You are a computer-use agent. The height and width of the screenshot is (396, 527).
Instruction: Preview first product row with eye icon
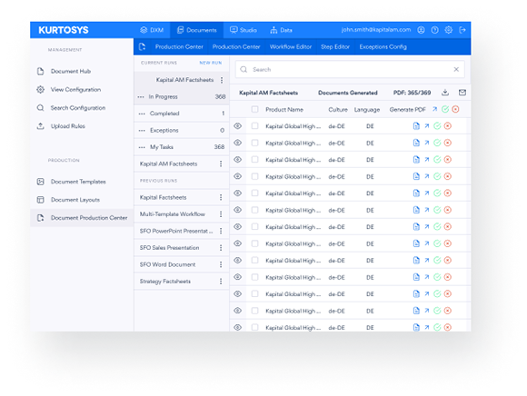[238, 126]
